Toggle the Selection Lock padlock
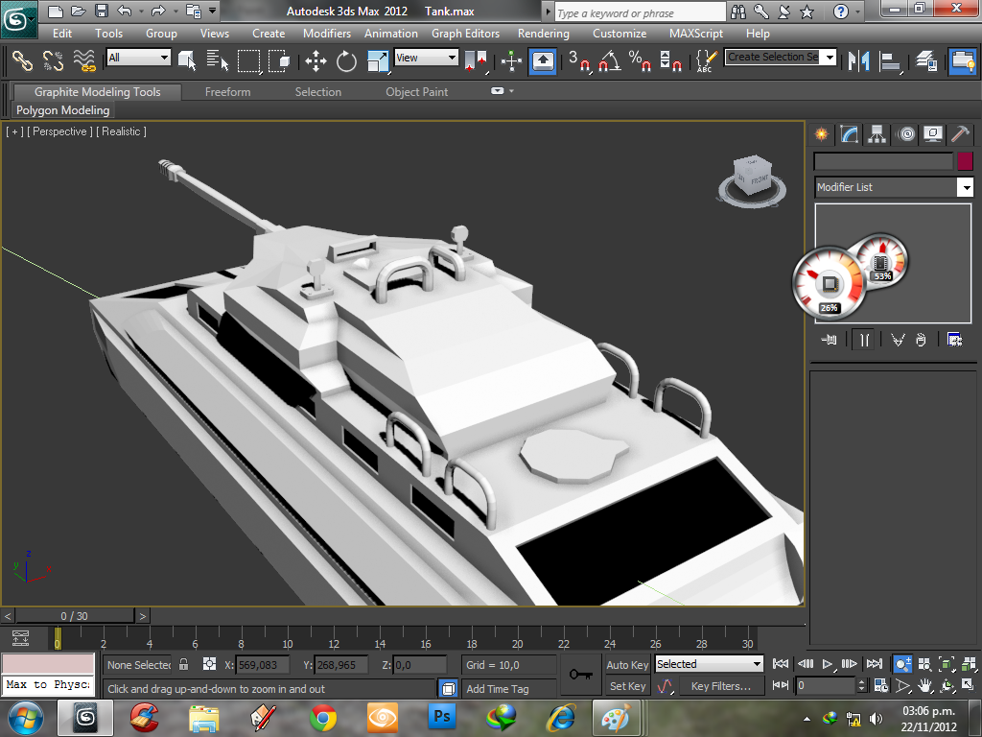The image size is (982, 737). 184,664
